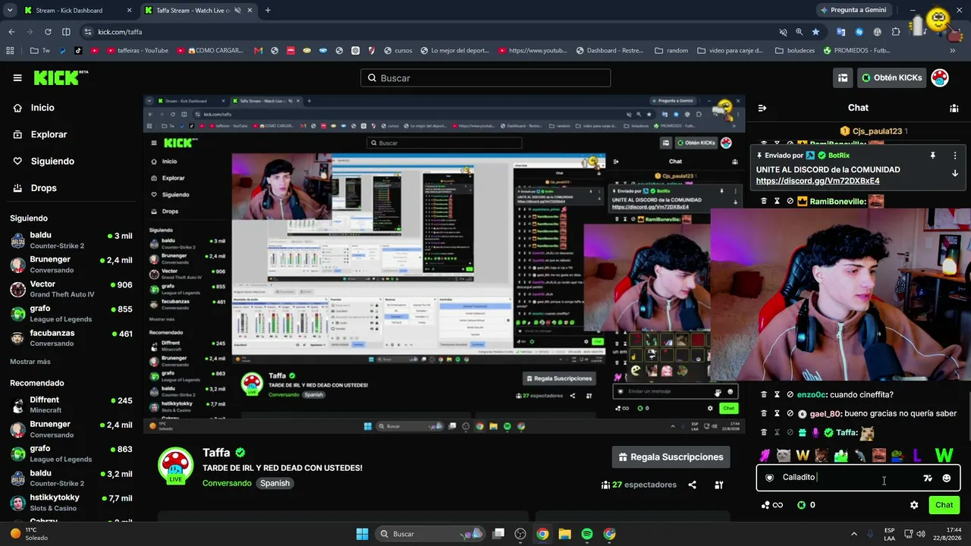Image resolution: width=971 pixels, height=546 pixels.
Task: Click Pregunta a Gemini button
Action: pos(853,10)
